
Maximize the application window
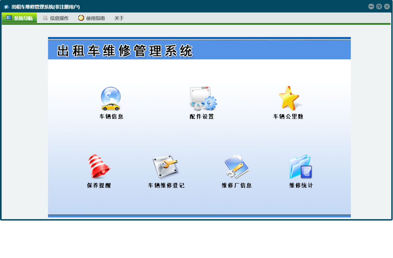(379, 6)
